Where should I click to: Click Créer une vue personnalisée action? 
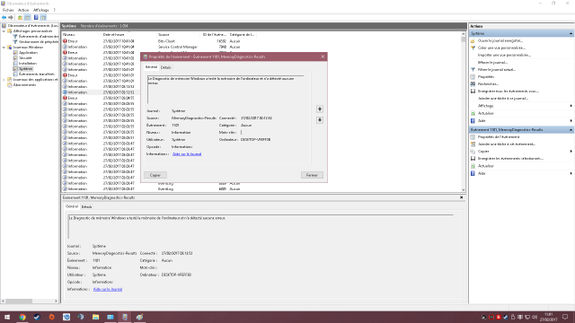pos(501,48)
